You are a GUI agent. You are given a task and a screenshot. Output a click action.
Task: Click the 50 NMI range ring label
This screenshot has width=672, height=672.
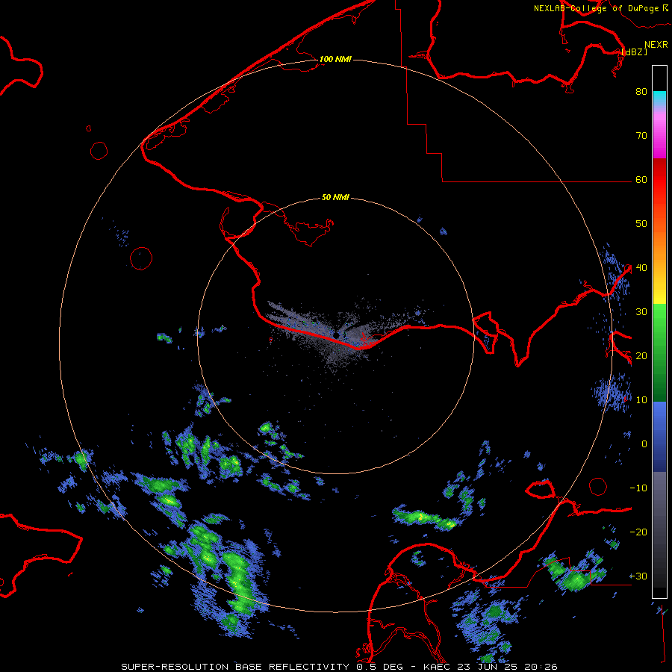[335, 198]
